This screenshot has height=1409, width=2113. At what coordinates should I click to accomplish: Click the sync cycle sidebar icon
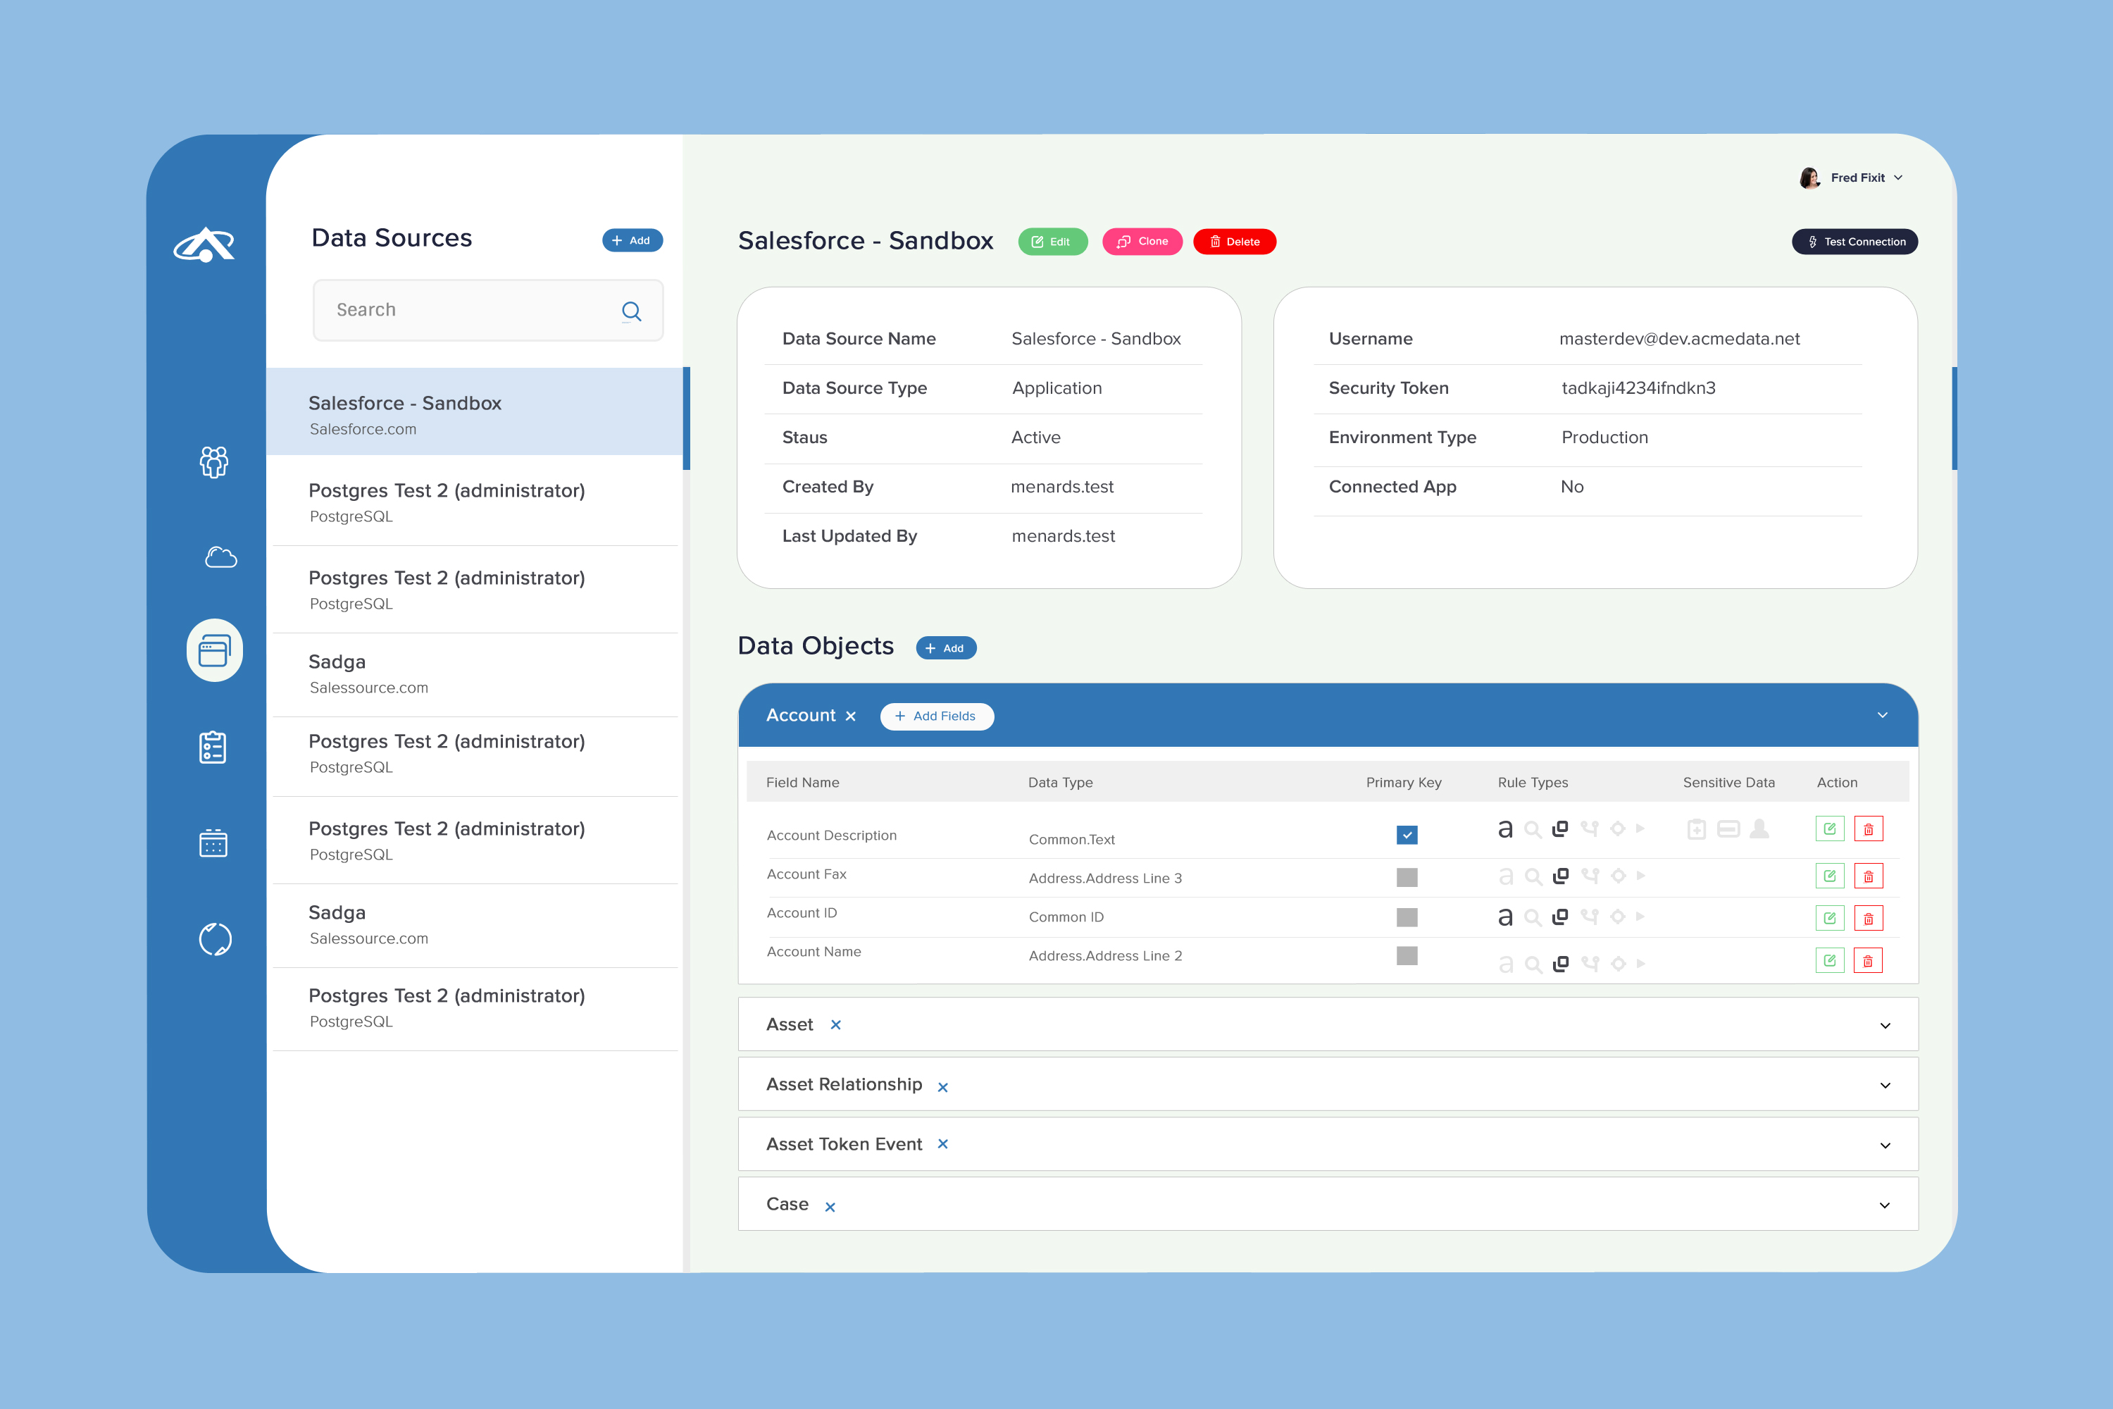215,939
